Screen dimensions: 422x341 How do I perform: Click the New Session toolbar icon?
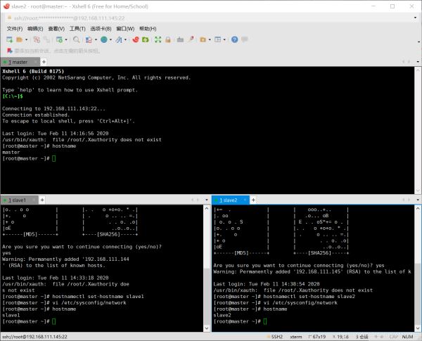tap(10, 40)
